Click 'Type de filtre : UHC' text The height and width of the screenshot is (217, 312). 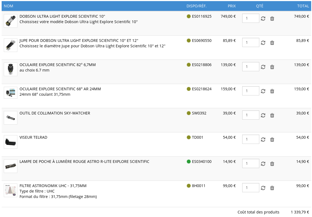(37, 191)
